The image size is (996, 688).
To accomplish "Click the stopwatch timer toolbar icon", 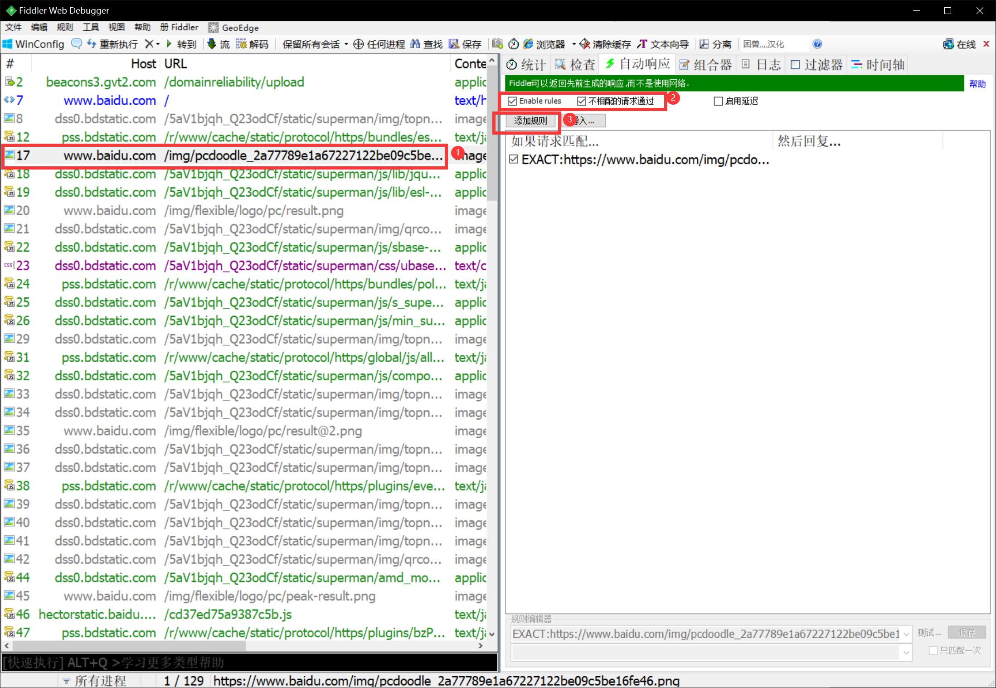I will 513,44.
